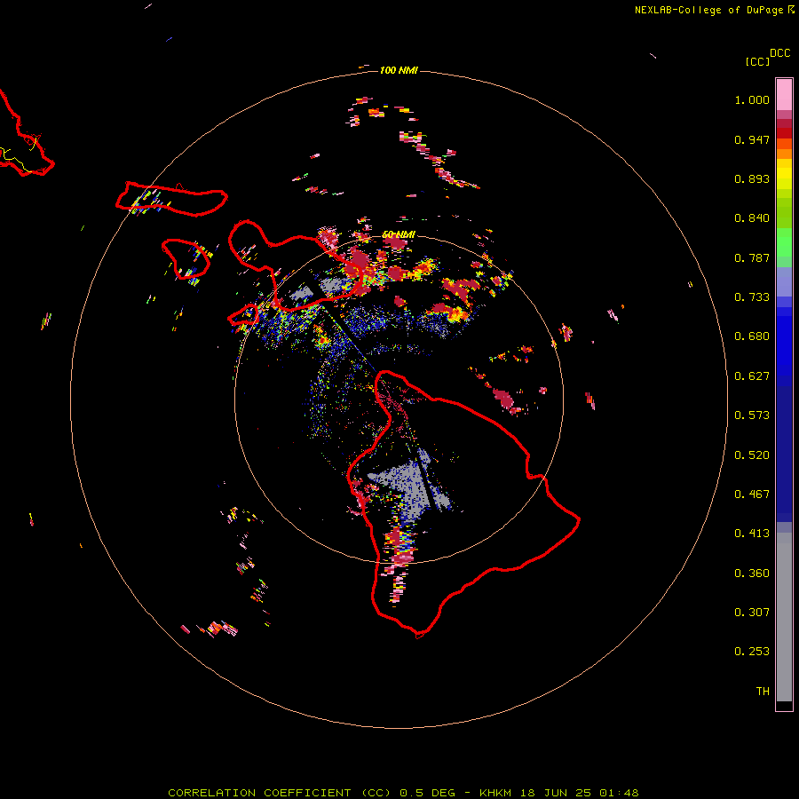The width and height of the screenshot is (799, 799).
Task: Click the 0.627 color scale value
Action: pyautogui.click(x=752, y=376)
